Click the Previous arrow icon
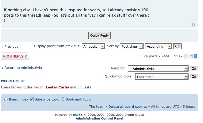The width and height of the screenshot is (203, 123). click(2, 47)
